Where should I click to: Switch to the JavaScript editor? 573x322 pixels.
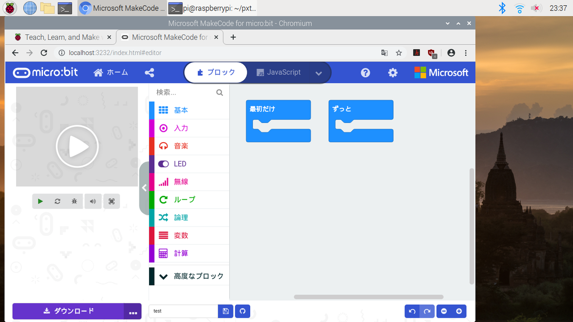(x=279, y=73)
